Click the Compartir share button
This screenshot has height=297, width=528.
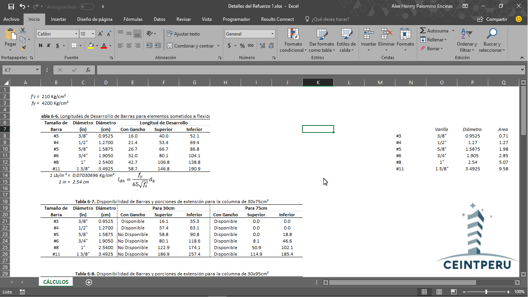(x=492, y=19)
